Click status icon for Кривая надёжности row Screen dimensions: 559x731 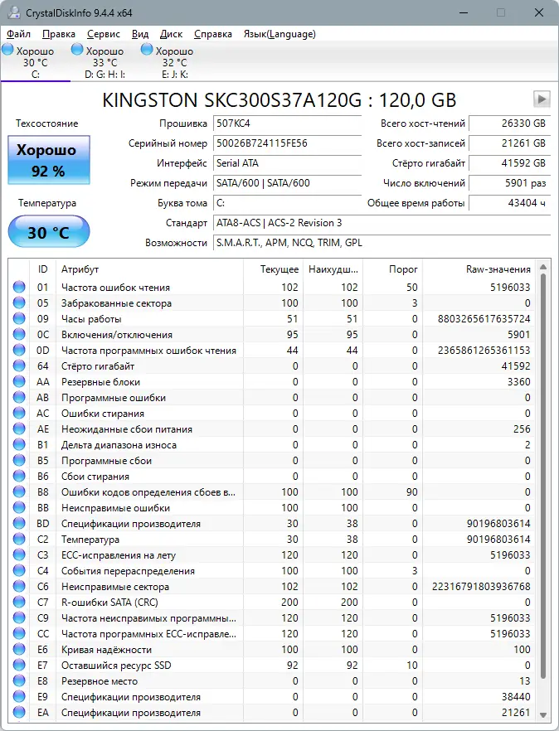tap(19, 650)
